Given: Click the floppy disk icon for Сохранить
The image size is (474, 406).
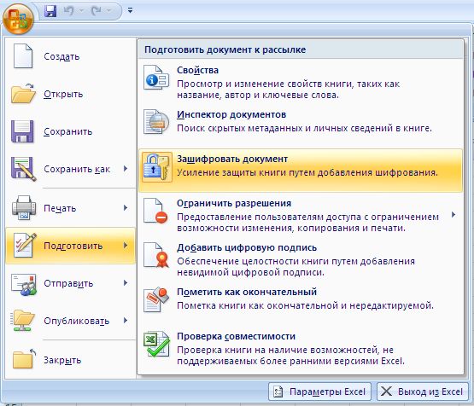Looking at the screenshot, I should point(23,131).
